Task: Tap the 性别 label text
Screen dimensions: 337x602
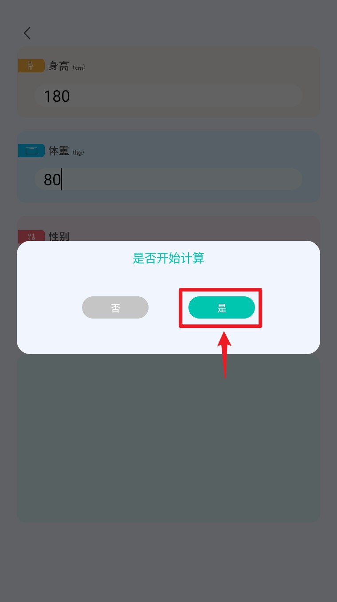Action: [x=59, y=236]
